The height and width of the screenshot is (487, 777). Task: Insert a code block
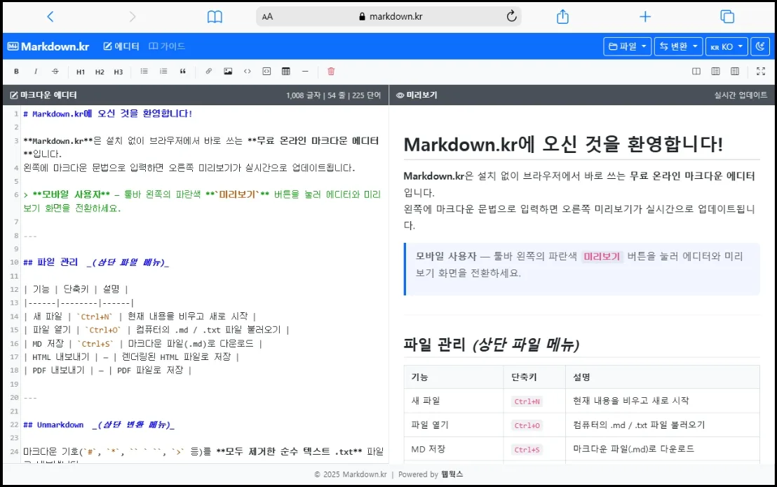tap(266, 72)
